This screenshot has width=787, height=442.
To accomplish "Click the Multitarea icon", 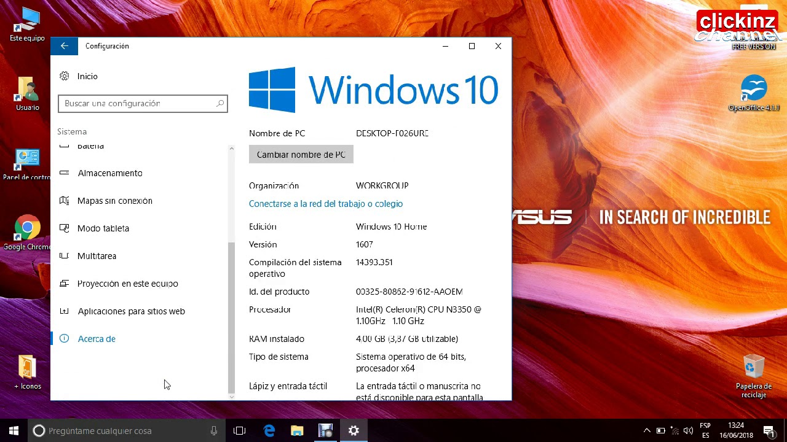I will click(64, 256).
